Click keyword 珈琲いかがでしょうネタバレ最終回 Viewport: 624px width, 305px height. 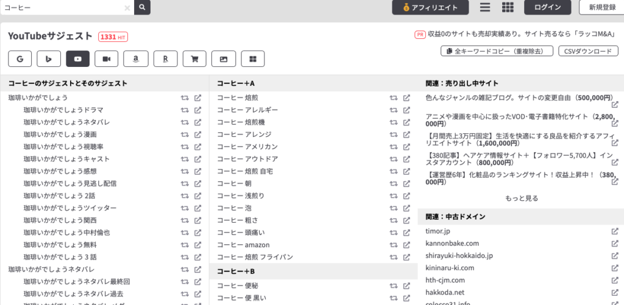tap(77, 282)
